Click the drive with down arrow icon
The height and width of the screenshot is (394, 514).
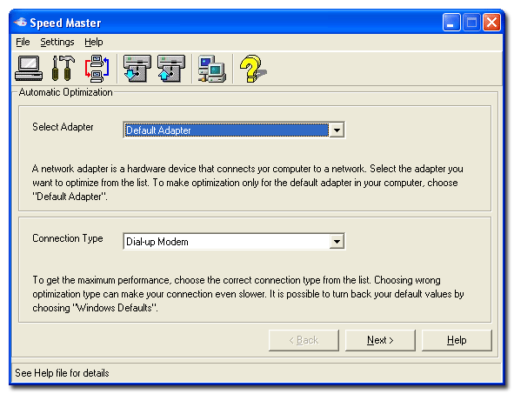137,68
